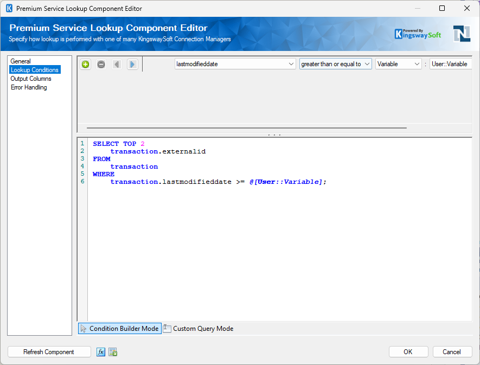Click the 'FROM' keyword in query
Screen dimensions: 480x365
101,159
